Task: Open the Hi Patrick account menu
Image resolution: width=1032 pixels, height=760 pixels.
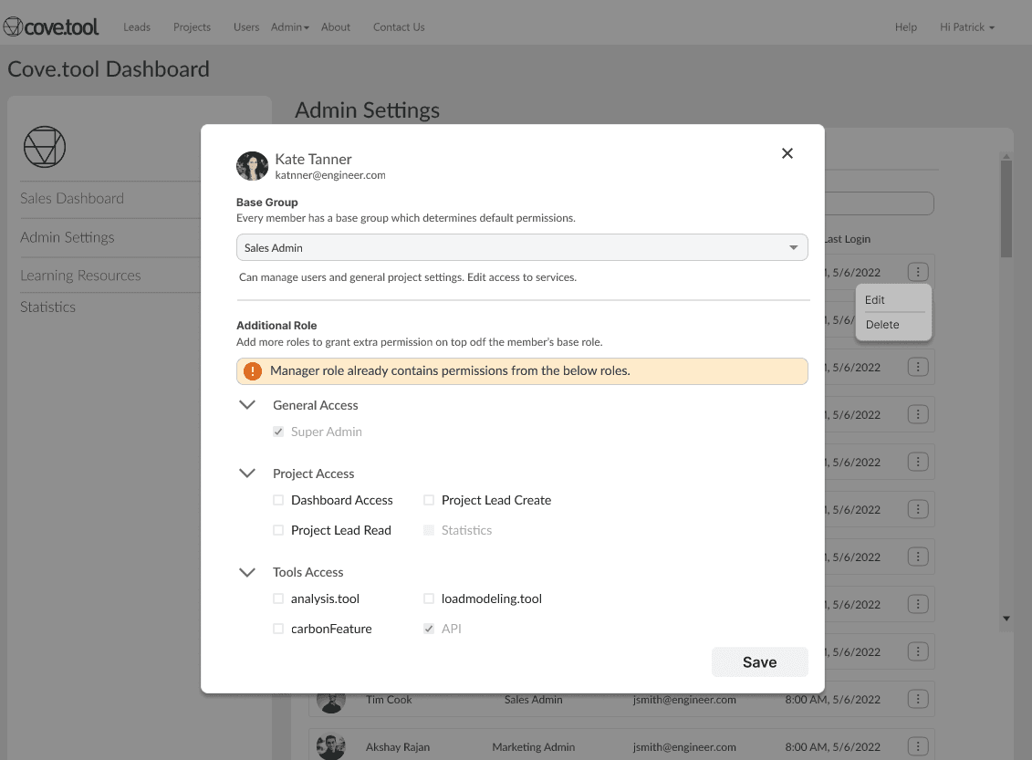Action: 967,27
